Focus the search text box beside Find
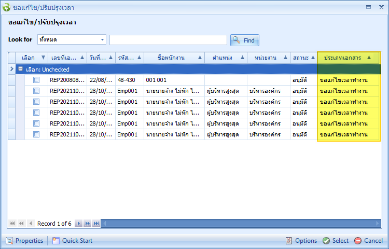Screen dimensions: 389x249 point(168,40)
